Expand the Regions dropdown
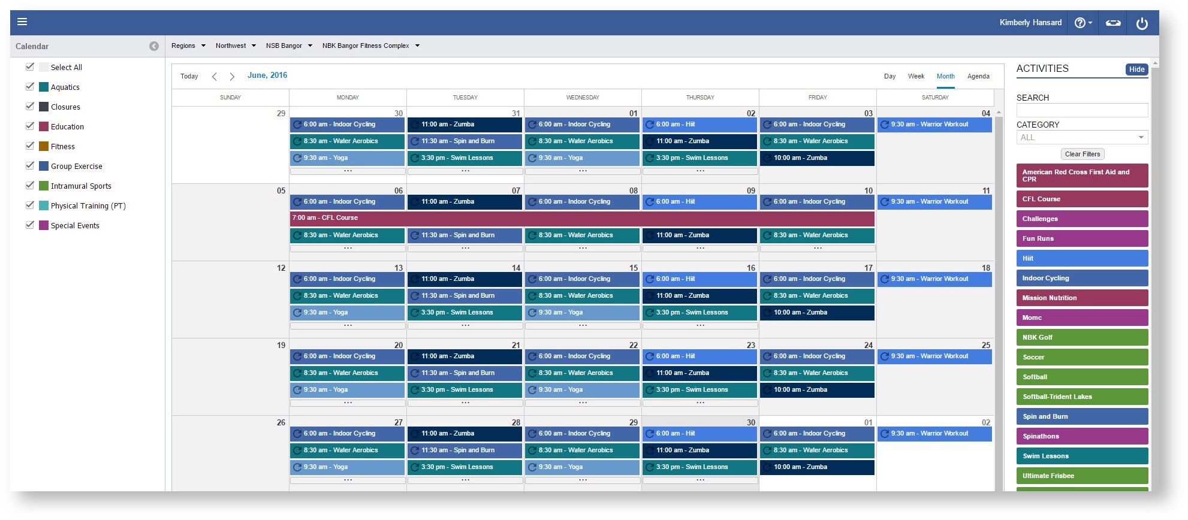This screenshot has height=520, width=1188. pyautogui.click(x=188, y=46)
